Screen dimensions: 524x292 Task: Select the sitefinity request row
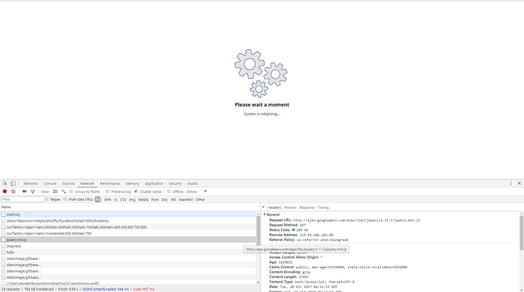[128, 214]
